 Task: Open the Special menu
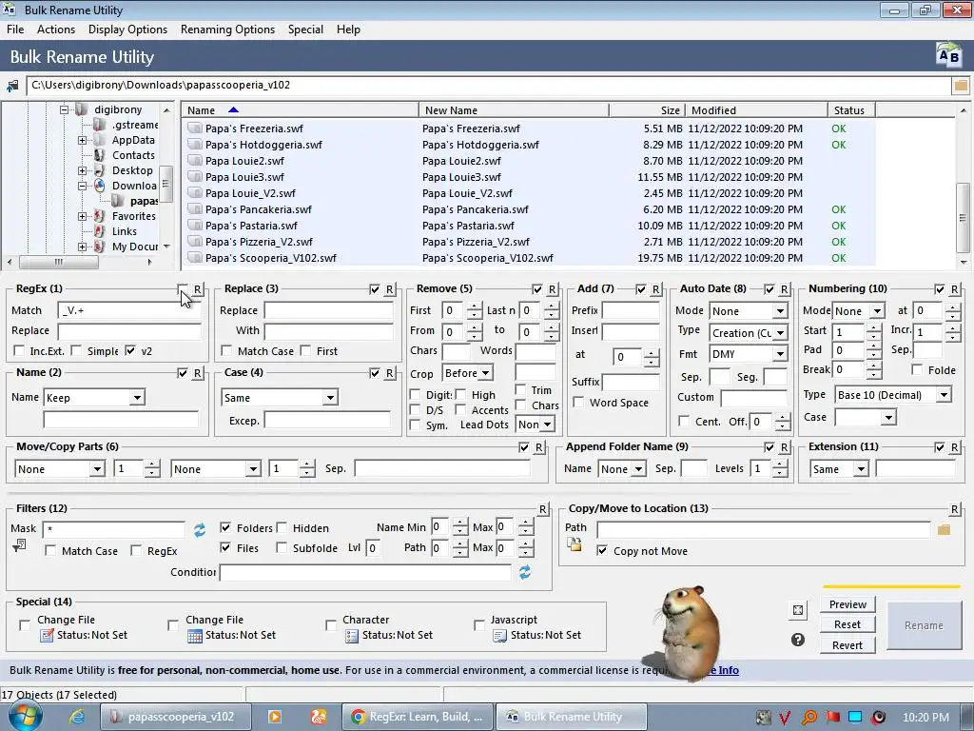[x=305, y=30]
